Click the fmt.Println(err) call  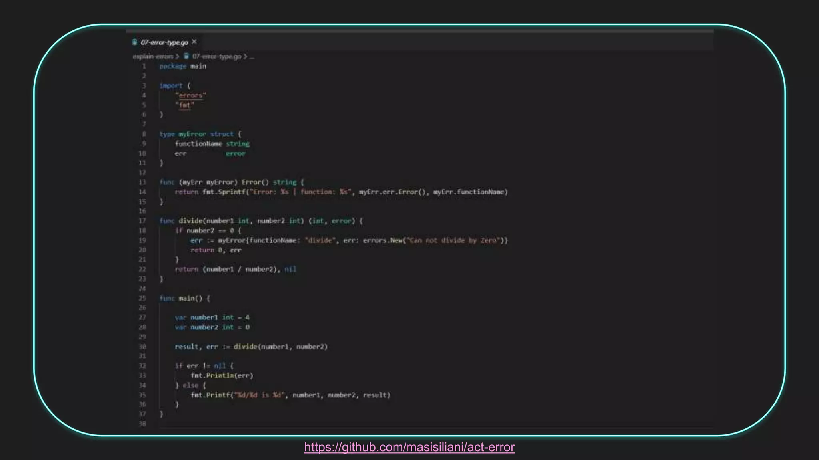222,375
